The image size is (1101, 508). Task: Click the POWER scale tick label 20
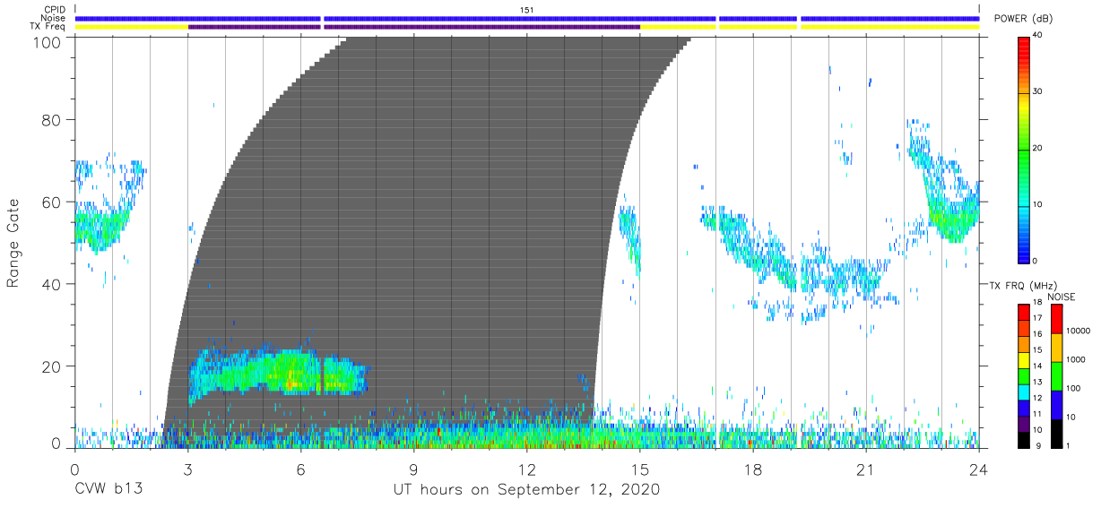point(1038,148)
